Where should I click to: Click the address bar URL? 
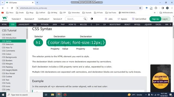click(33, 8)
